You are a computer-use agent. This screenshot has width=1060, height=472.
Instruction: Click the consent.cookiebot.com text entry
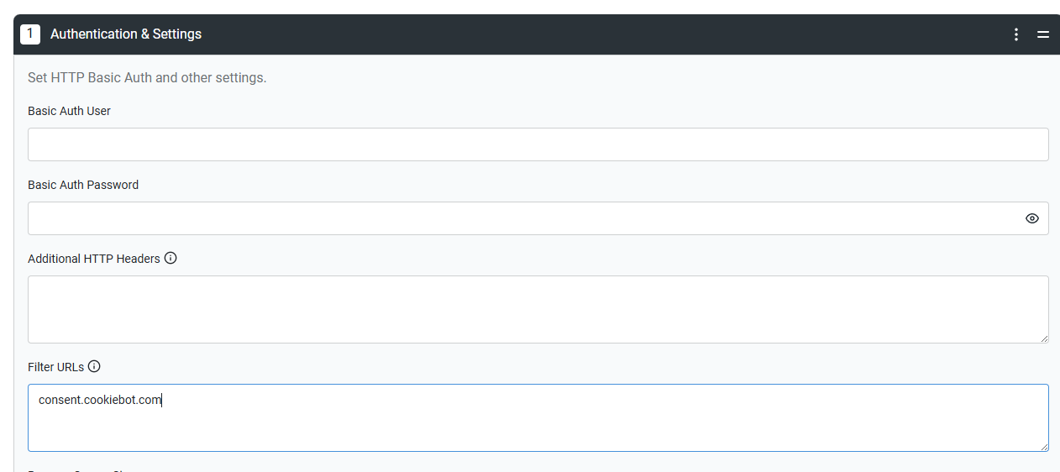pyautogui.click(x=100, y=400)
